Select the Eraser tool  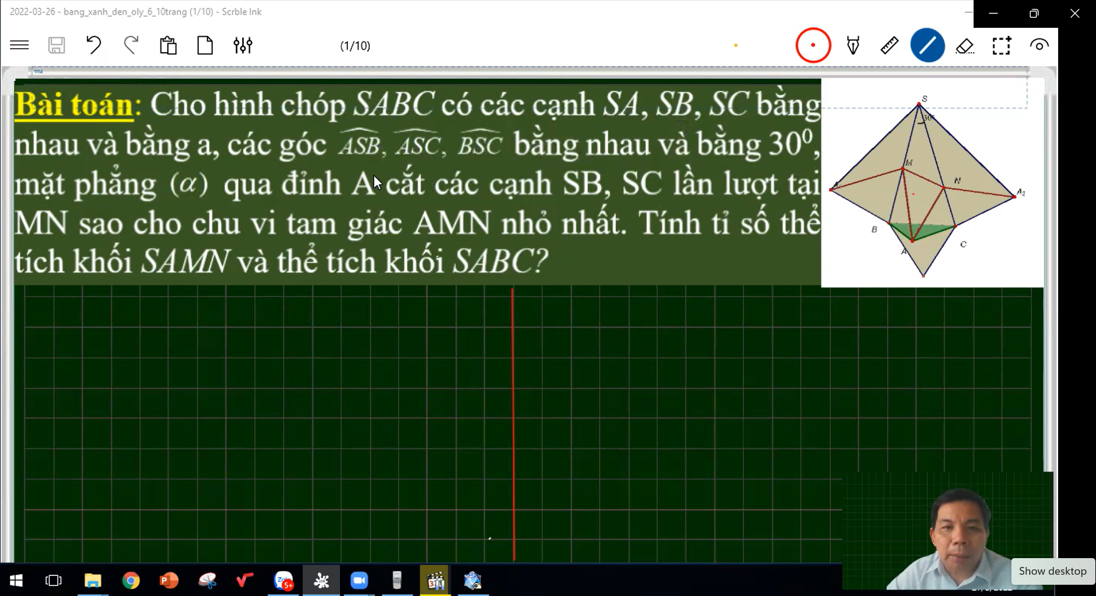pyautogui.click(x=965, y=46)
